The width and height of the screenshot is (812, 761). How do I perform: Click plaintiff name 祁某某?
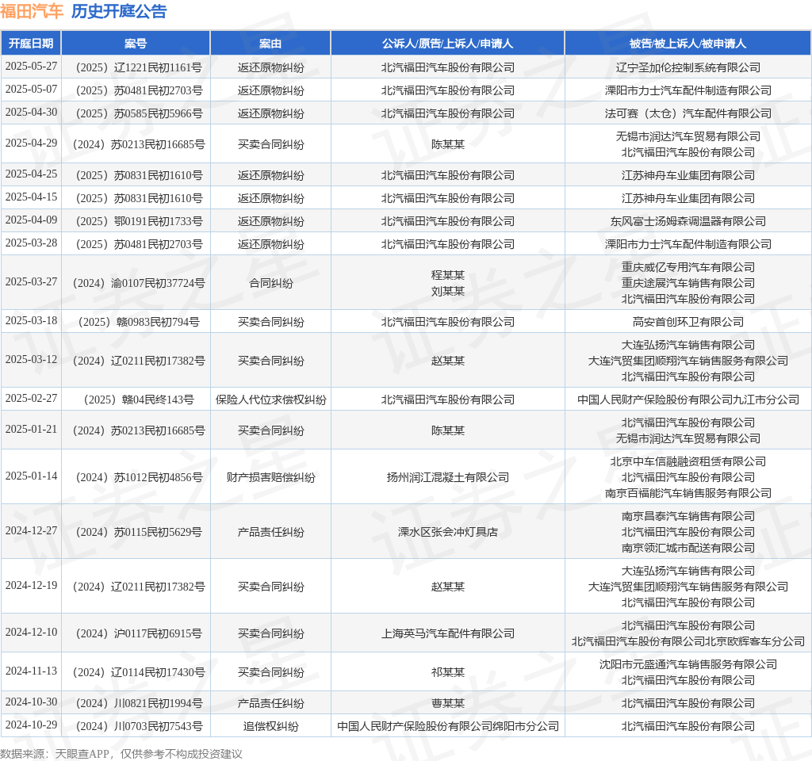(x=447, y=672)
